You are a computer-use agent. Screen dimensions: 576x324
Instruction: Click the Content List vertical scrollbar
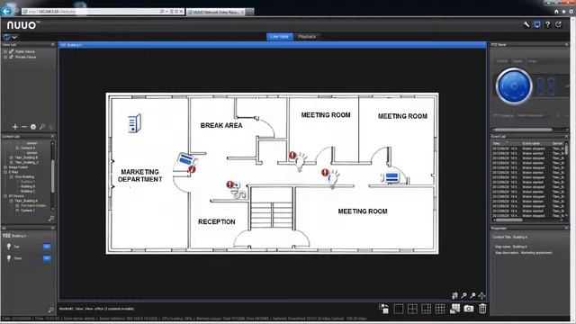pos(52,176)
